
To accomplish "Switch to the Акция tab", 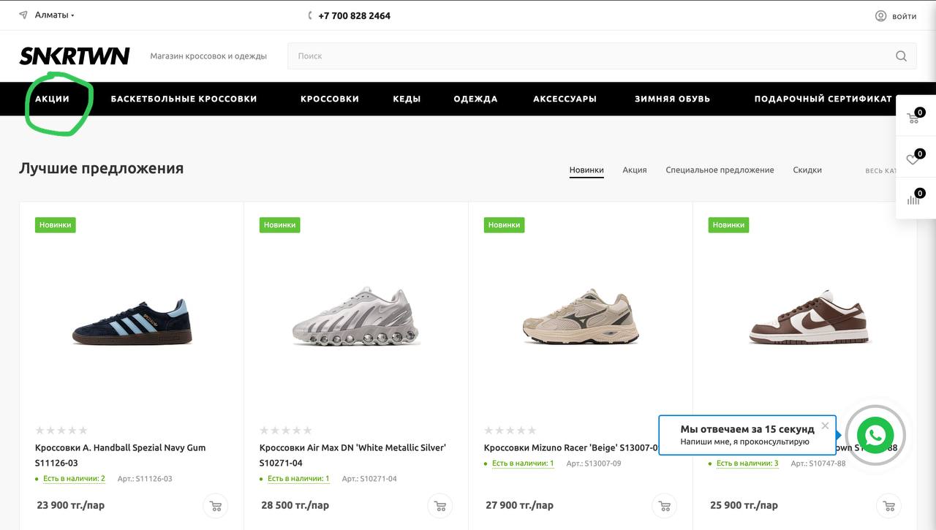I will tap(635, 170).
